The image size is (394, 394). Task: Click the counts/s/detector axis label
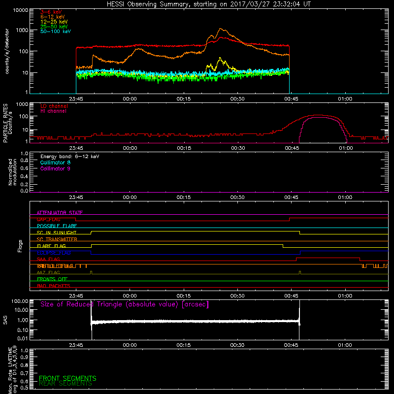click(7, 51)
